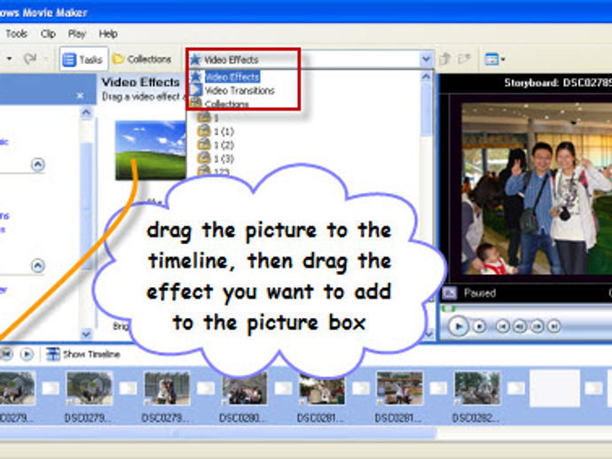The image size is (612, 459).
Task: Step to Next Frame
Action: pyautogui.click(x=537, y=326)
